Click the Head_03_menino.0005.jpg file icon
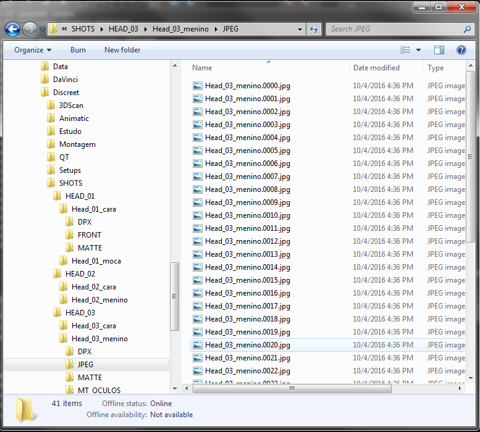Screen dimensions: 480x432 198,151
